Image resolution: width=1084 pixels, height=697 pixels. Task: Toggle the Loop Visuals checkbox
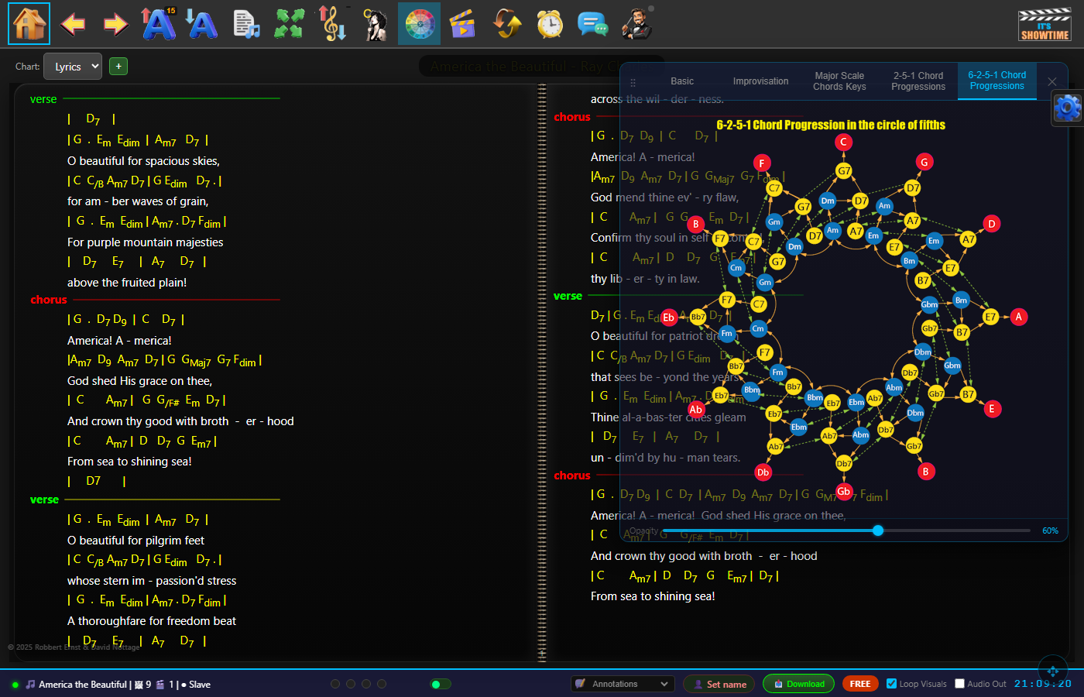click(x=891, y=684)
